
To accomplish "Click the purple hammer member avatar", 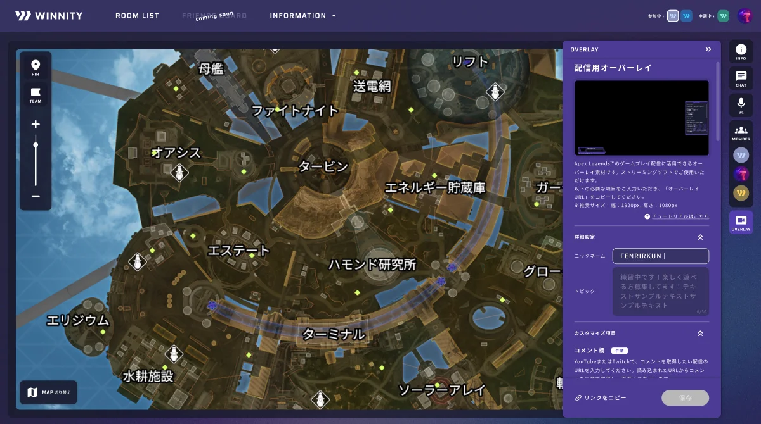I will 741,174.
